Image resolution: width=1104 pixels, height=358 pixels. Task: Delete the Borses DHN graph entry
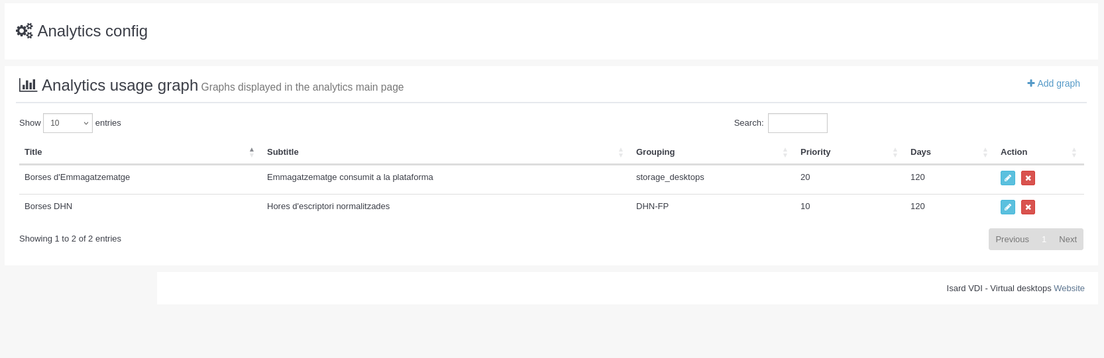coord(1028,207)
